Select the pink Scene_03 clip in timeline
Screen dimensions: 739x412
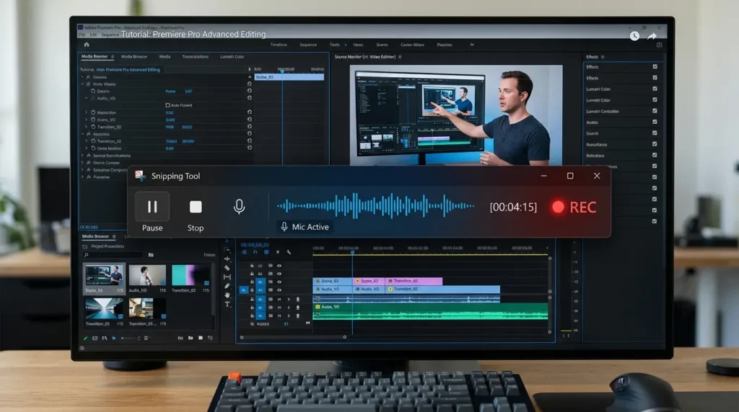click(x=369, y=281)
